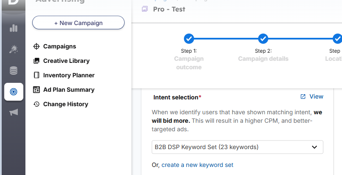Click the Campaign outcome step label
Screen dimensions: 342x175
(189, 63)
